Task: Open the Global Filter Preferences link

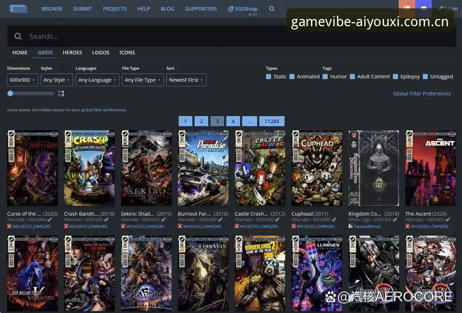Action: tap(422, 94)
